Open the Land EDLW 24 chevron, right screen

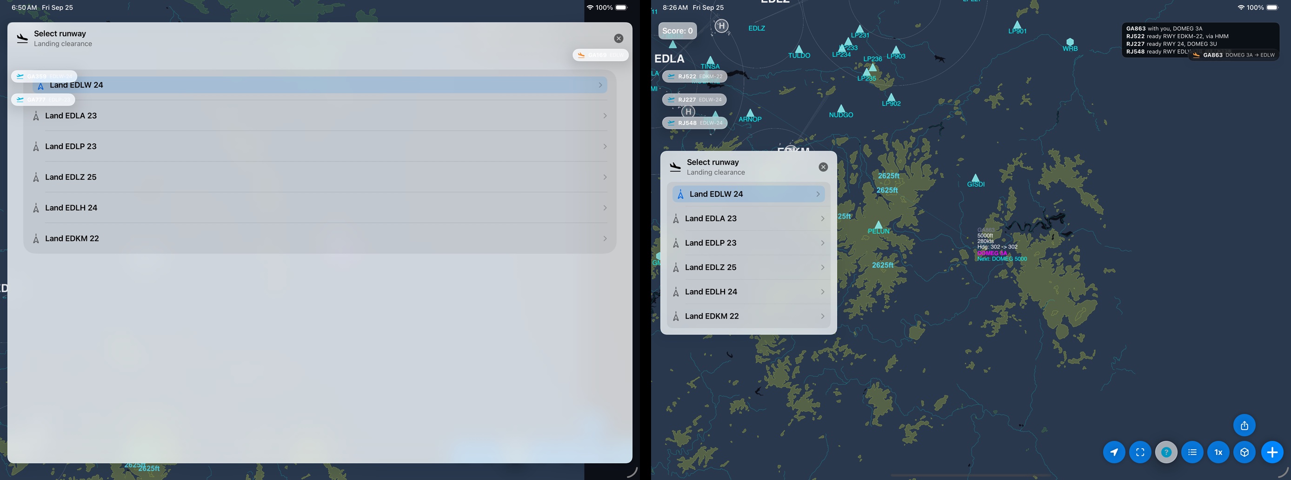pyautogui.click(x=818, y=194)
